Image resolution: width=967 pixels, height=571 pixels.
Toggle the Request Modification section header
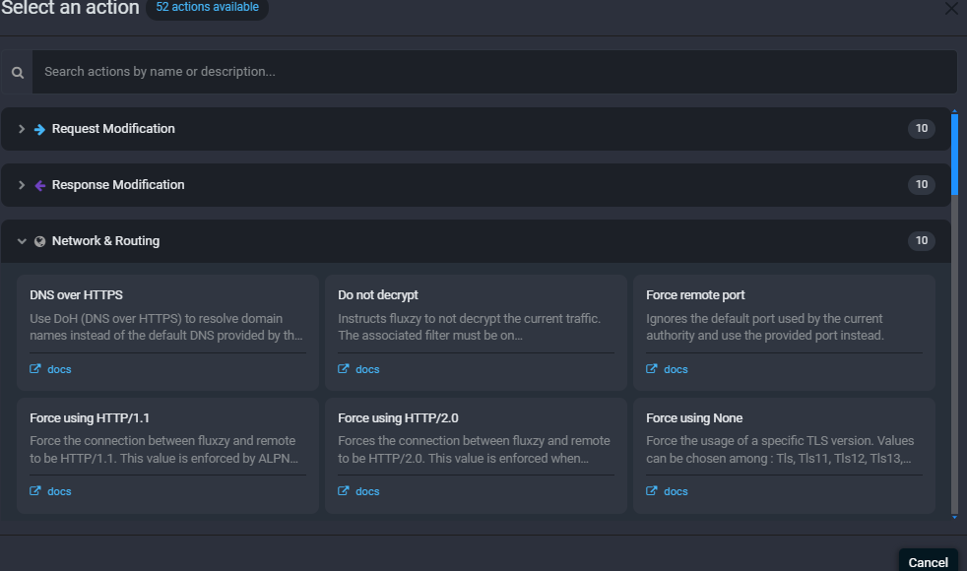pos(476,129)
